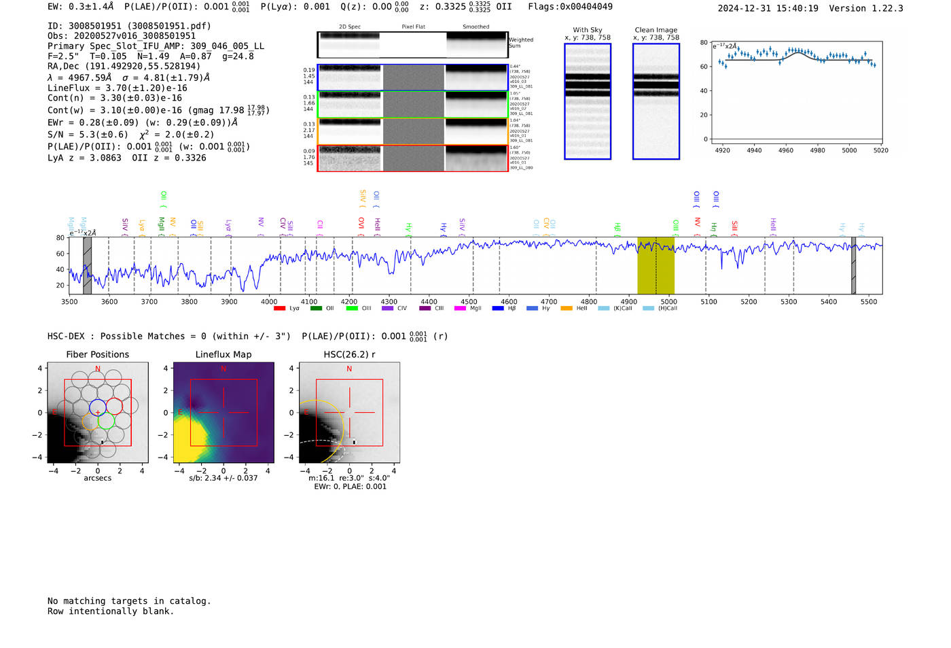Screen dimensions: 951x648
Task: Select the green fiber circle in Fiber Positions
Action: point(106,421)
